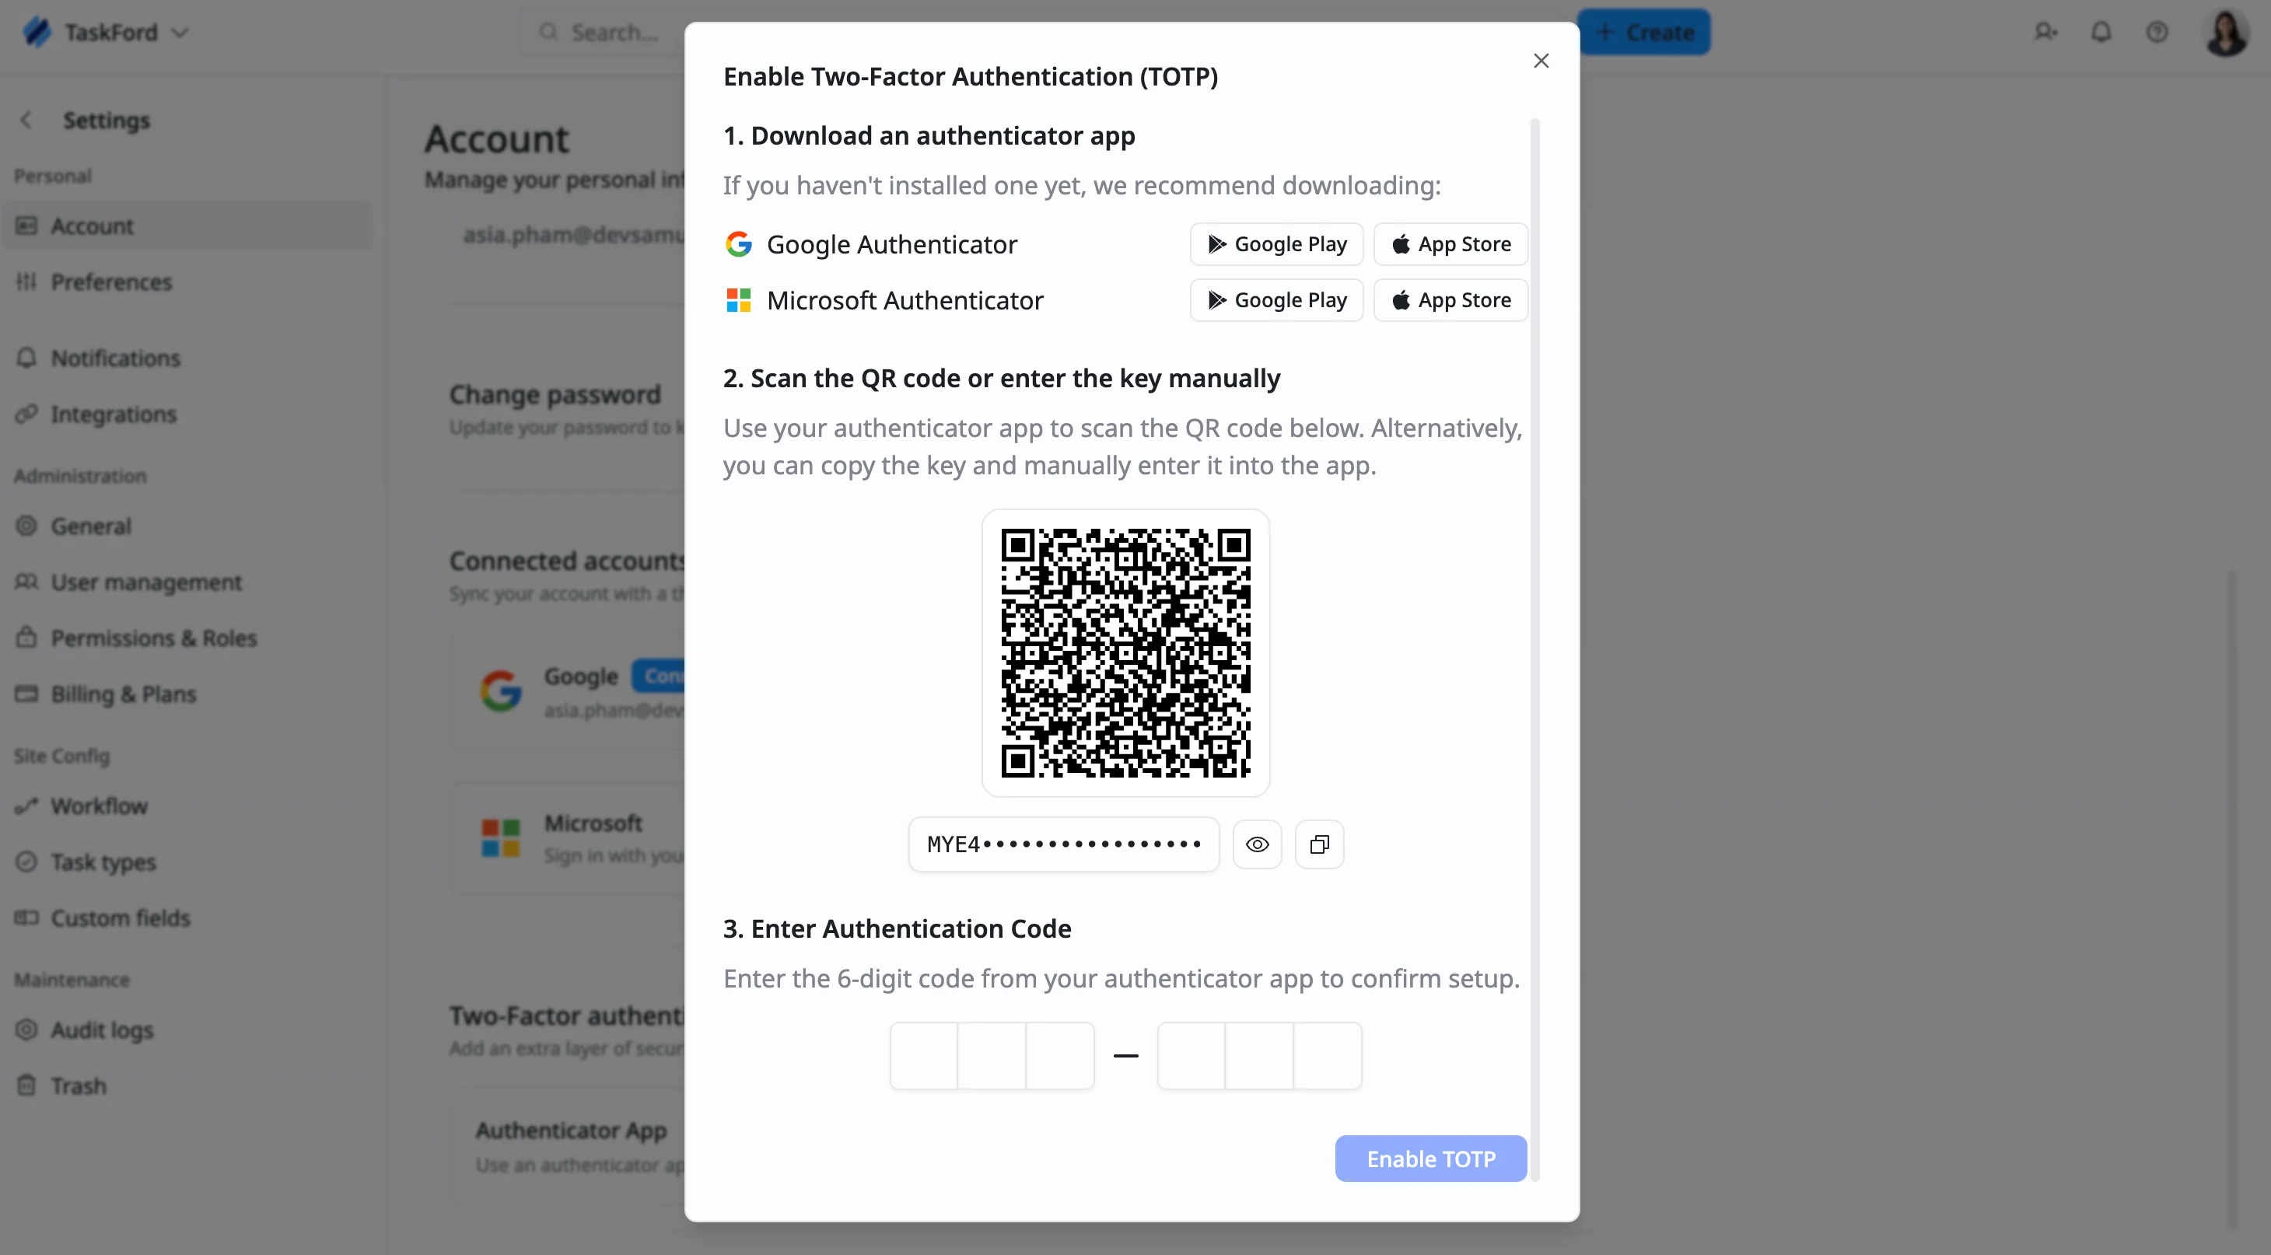Open Google Play for Microsoft Authenticator
The width and height of the screenshot is (2271, 1255).
tap(1276, 300)
